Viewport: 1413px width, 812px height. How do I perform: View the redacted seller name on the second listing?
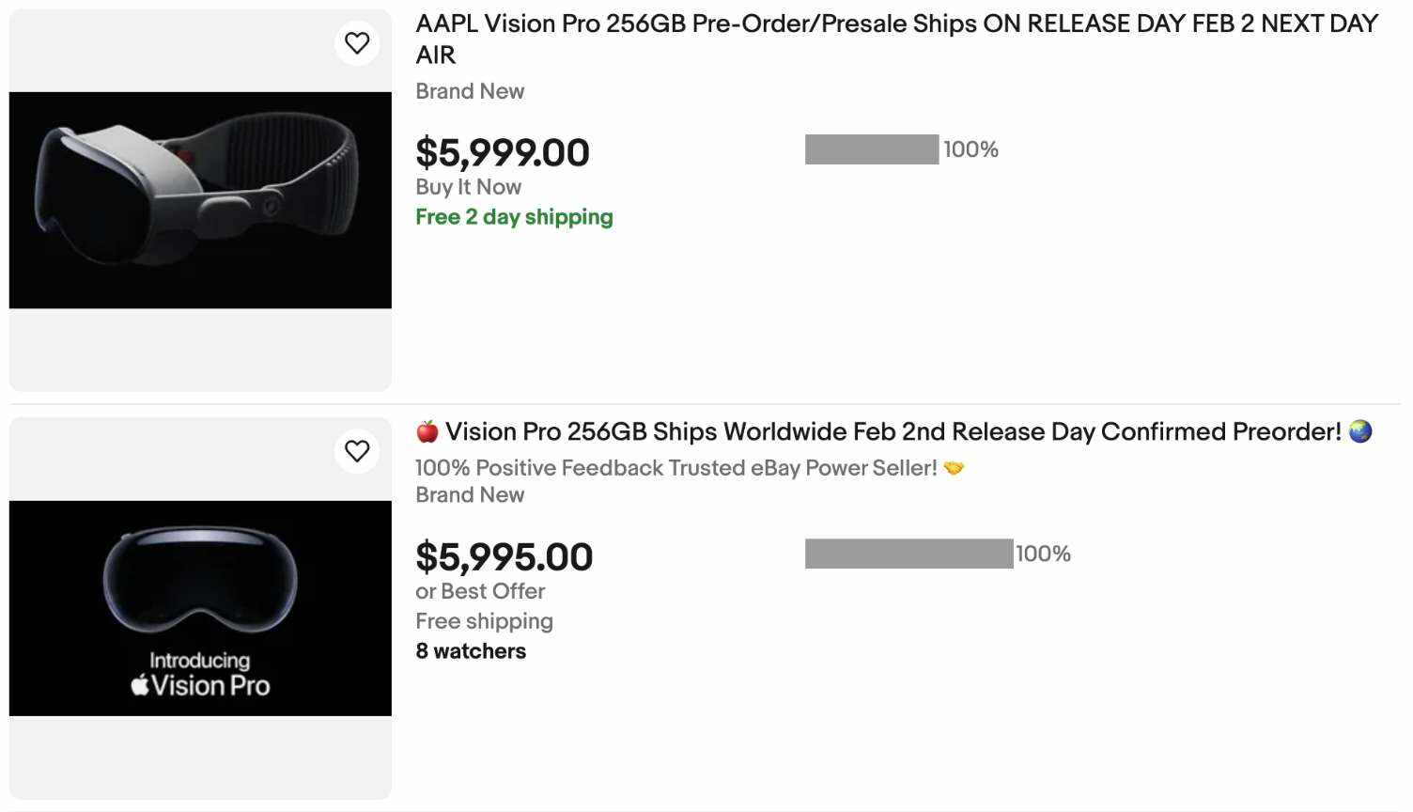click(908, 554)
